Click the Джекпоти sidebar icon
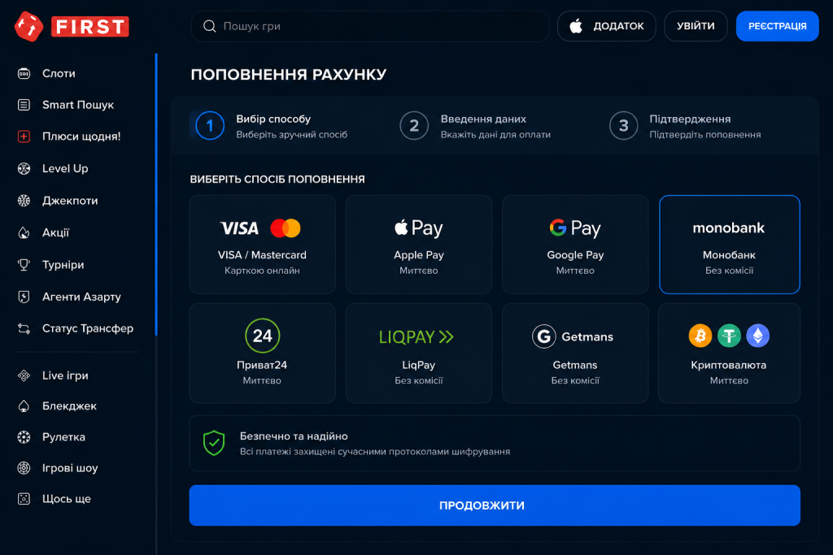833x555 pixels. [24, 201]
